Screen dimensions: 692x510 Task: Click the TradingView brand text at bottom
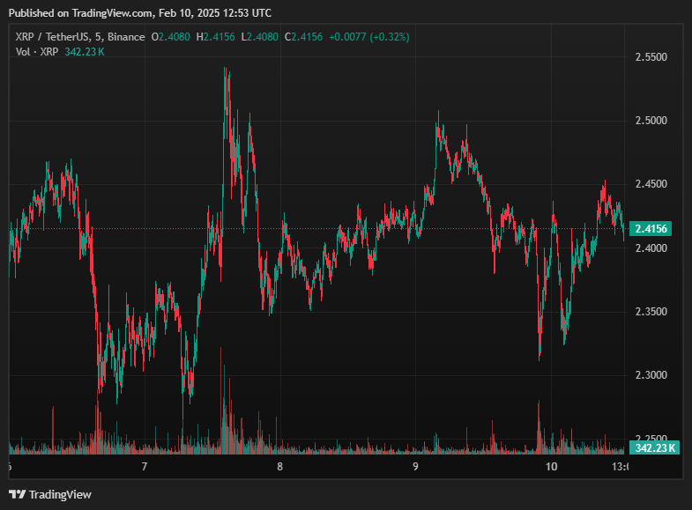point(60,494)
